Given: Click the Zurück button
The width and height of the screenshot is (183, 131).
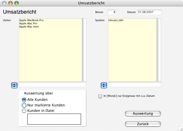Looking at the screenshot, I should (x=143, y=124).
